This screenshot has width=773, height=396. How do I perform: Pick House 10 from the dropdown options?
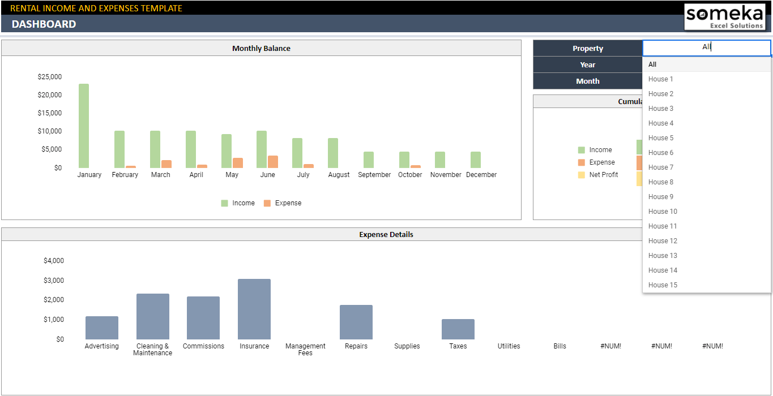[663, 212]
